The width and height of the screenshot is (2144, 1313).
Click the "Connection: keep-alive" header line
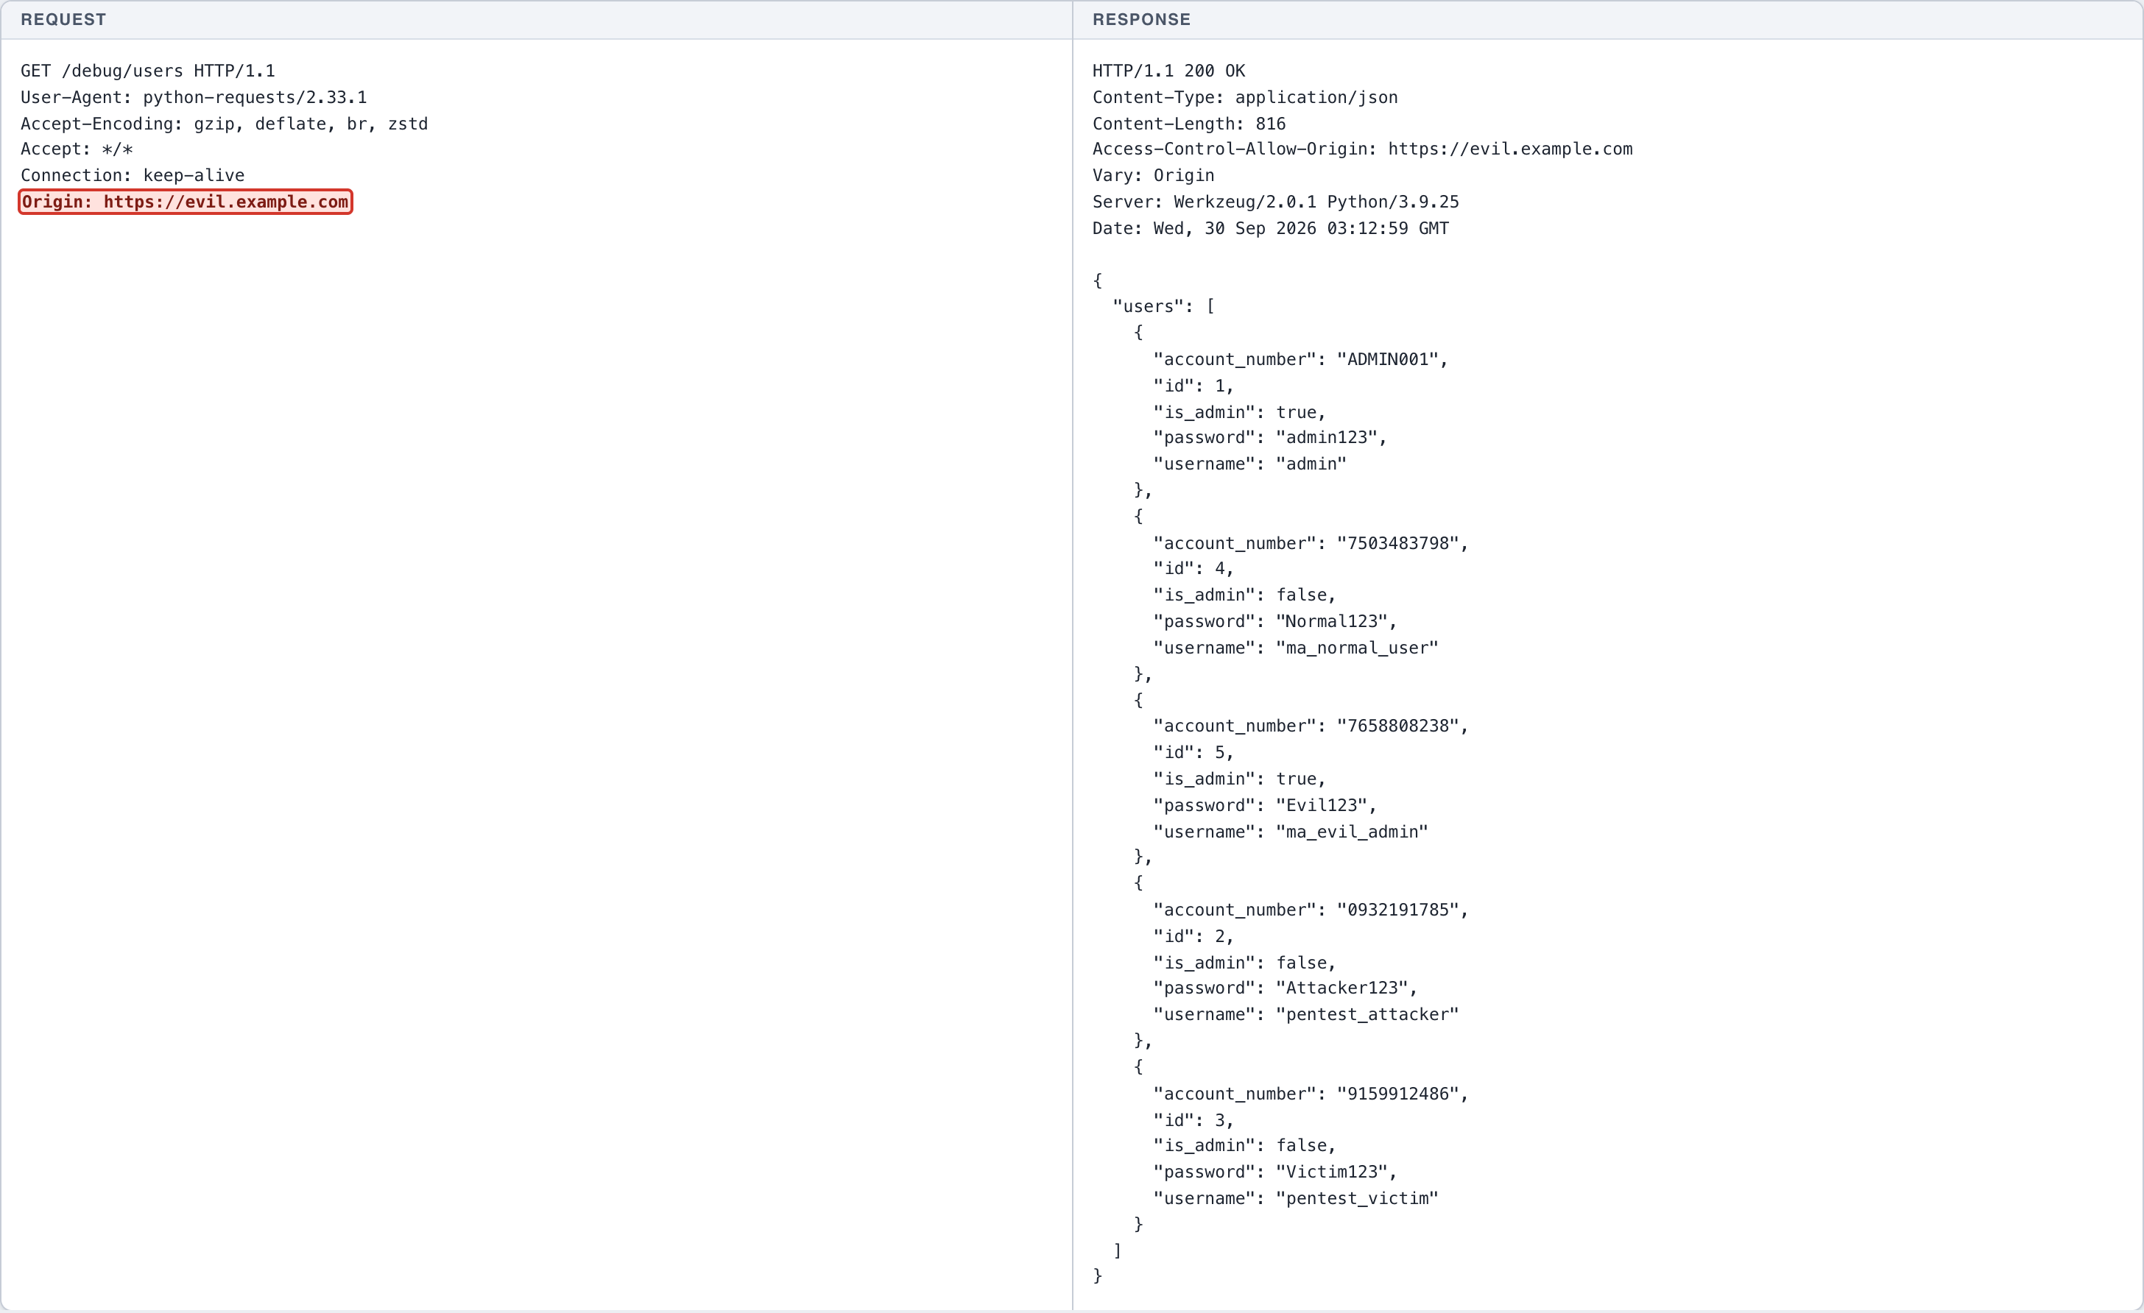point(133,176)
